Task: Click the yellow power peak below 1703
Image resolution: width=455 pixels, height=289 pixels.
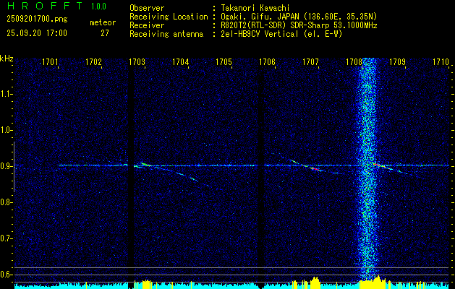Action: [147, 283]
